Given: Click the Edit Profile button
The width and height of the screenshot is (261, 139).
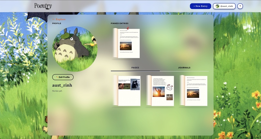Looking at the screenshot, I should click(x=63, y=77).
